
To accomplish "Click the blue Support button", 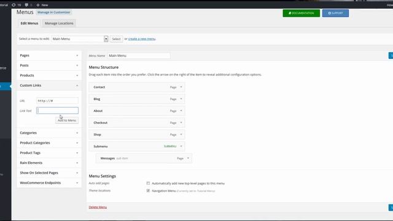I will pos(335,13).
